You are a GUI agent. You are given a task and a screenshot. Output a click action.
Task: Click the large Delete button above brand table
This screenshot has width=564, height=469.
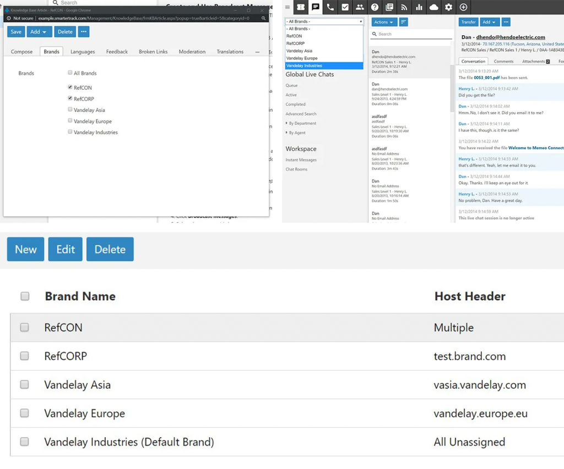click(110, 249)
